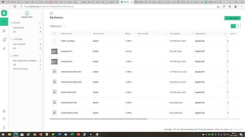Click the New Device button
This screenshot has height=137, width=245.
pyautogui.click(x=233, y=18)
